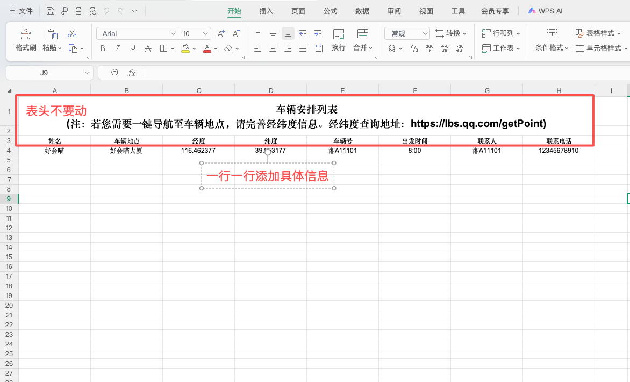Open the 数据 tab
Screen dimensions: 630x382
(x=362, y=11)
